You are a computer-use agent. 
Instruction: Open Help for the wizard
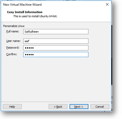point(12,107)
